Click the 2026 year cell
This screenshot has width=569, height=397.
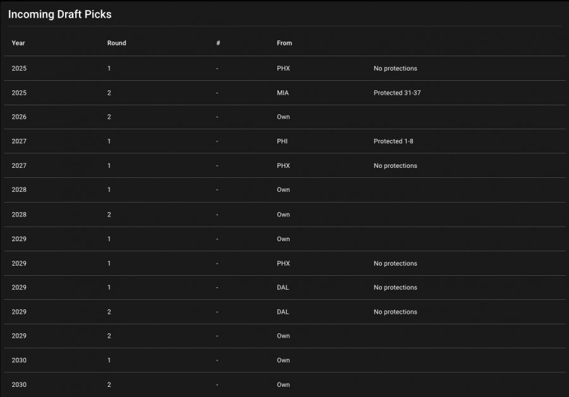[19, 117]
